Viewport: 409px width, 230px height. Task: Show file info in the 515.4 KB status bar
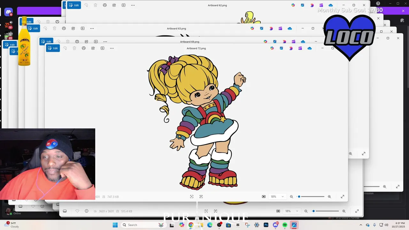click(x=86, y=211)
